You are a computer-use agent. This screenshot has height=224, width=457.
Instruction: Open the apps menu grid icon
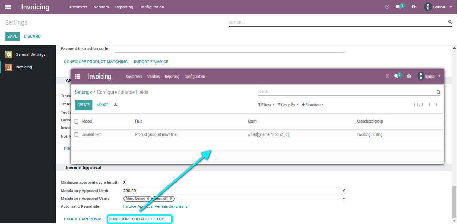pyautogui.click(x=8, y=7)
